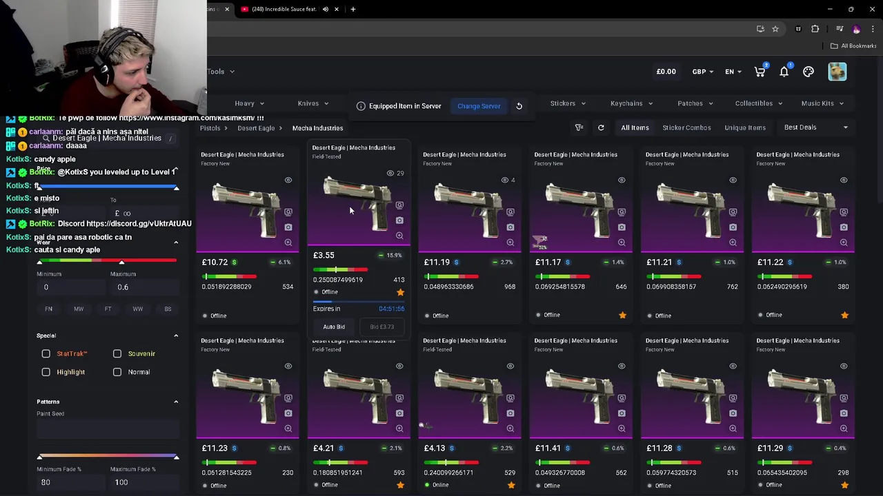Switch to Sticker Combos tab
The width and height of the screenshot is (883, 496).
point(686,127)
